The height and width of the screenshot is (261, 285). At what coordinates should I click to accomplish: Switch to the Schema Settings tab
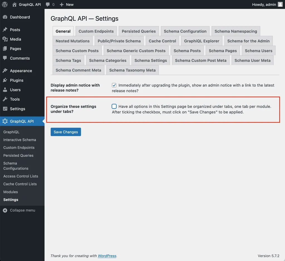pyautogui.click(x=151, y=60)
